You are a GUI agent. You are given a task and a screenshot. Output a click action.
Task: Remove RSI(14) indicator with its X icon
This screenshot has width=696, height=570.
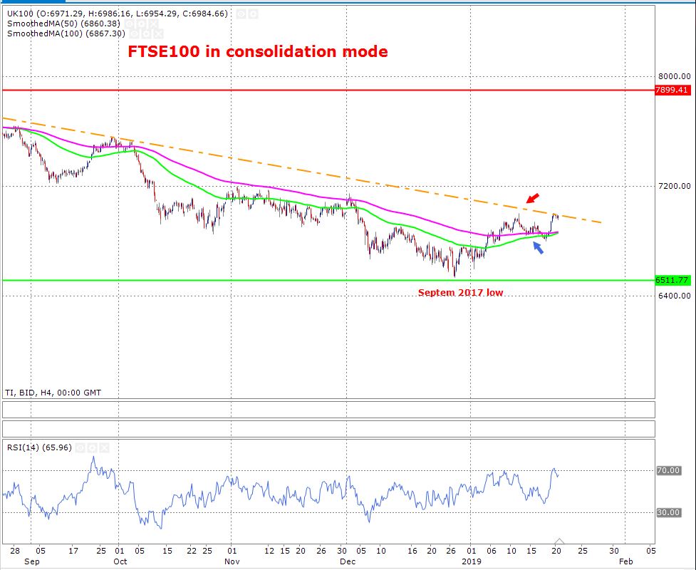[104, 448]
